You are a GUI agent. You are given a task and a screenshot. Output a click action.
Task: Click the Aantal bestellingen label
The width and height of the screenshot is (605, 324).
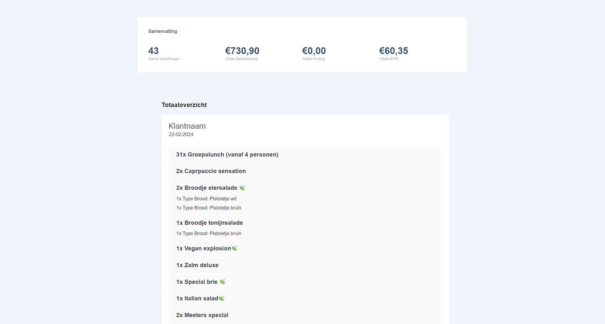pos(164,59)
